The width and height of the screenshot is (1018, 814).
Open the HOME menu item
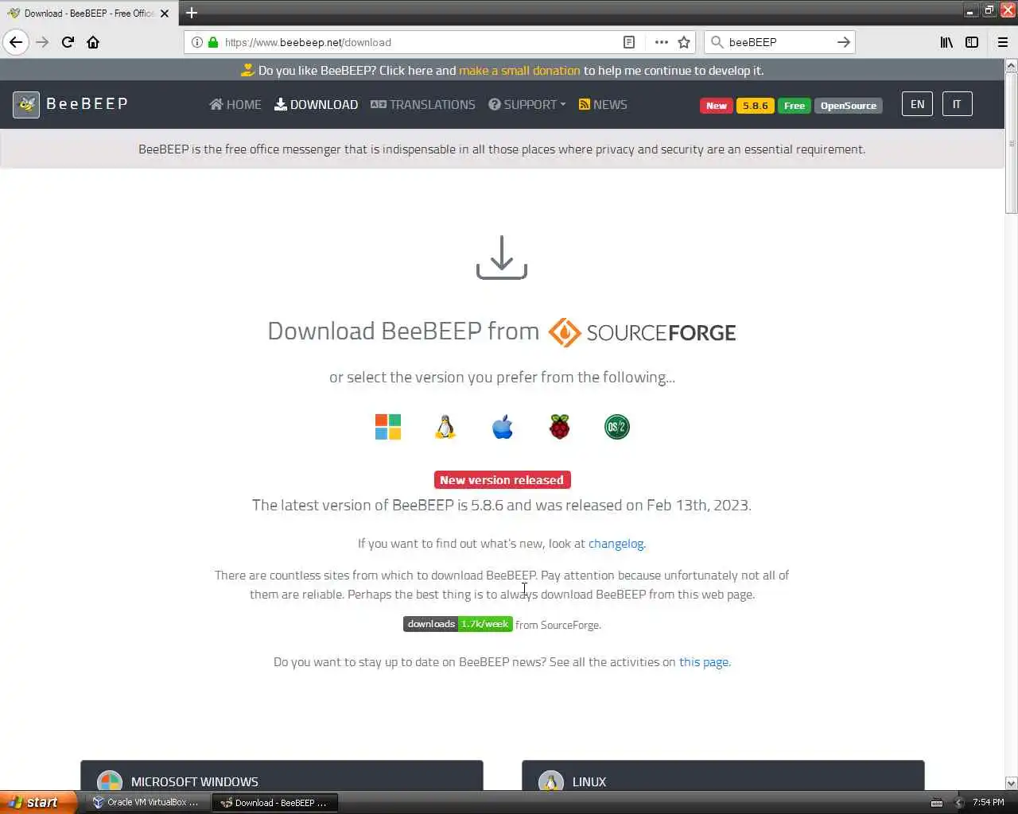pos(235,104)
